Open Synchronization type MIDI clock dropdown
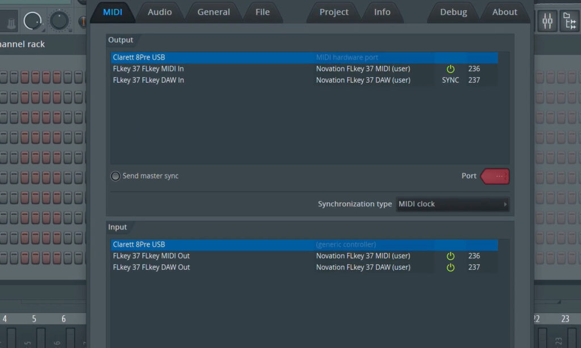This screenshot has width=581, height=348. (x=452, y=204)
